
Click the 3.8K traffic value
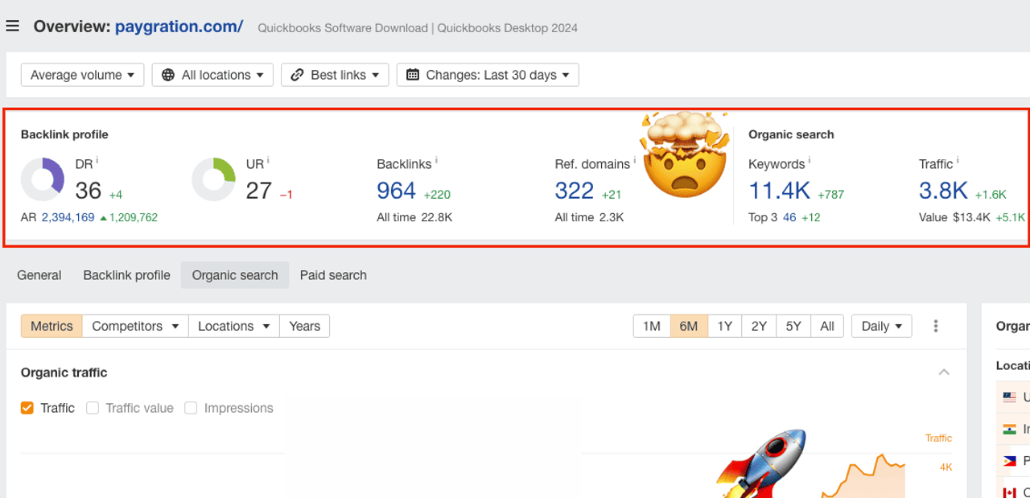(943, 191)
